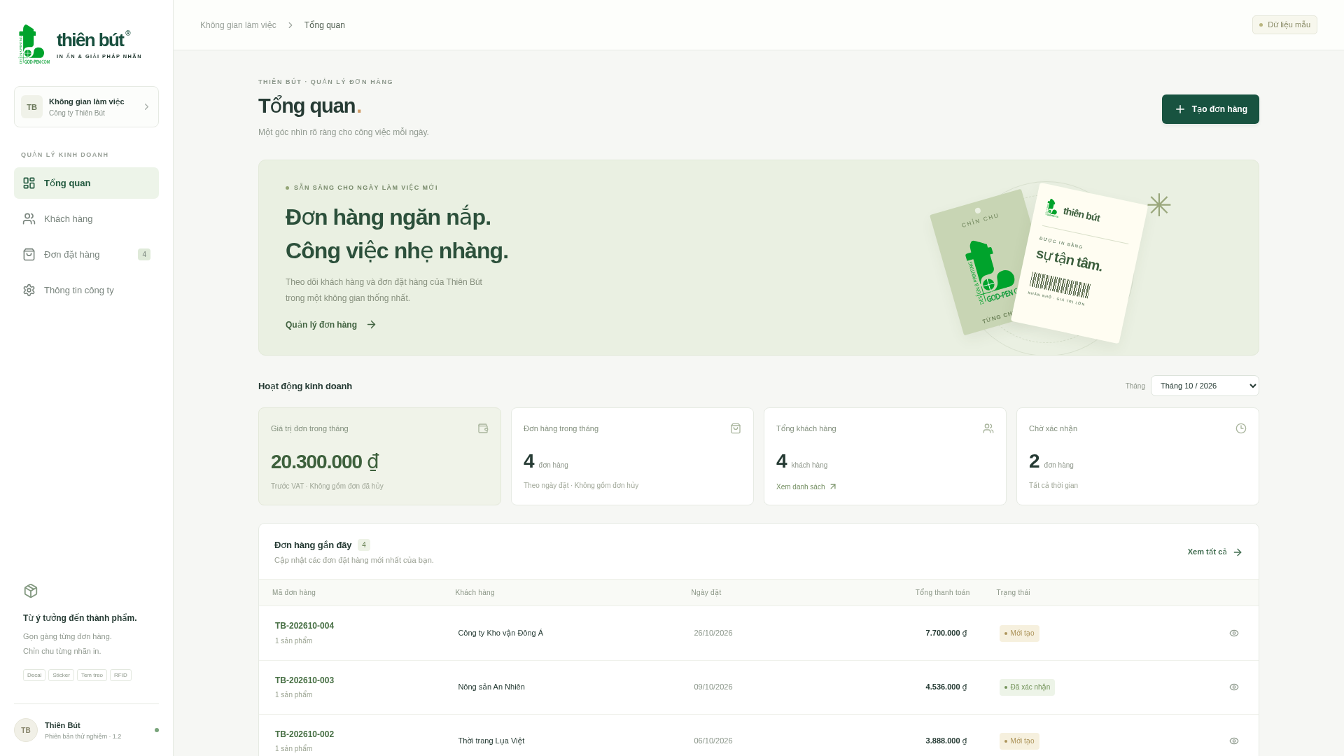Click Không gian làm việc in the breadcrumb
Image resolution: width=1344 pixels, height=756 pixels.
pos(238,25)
